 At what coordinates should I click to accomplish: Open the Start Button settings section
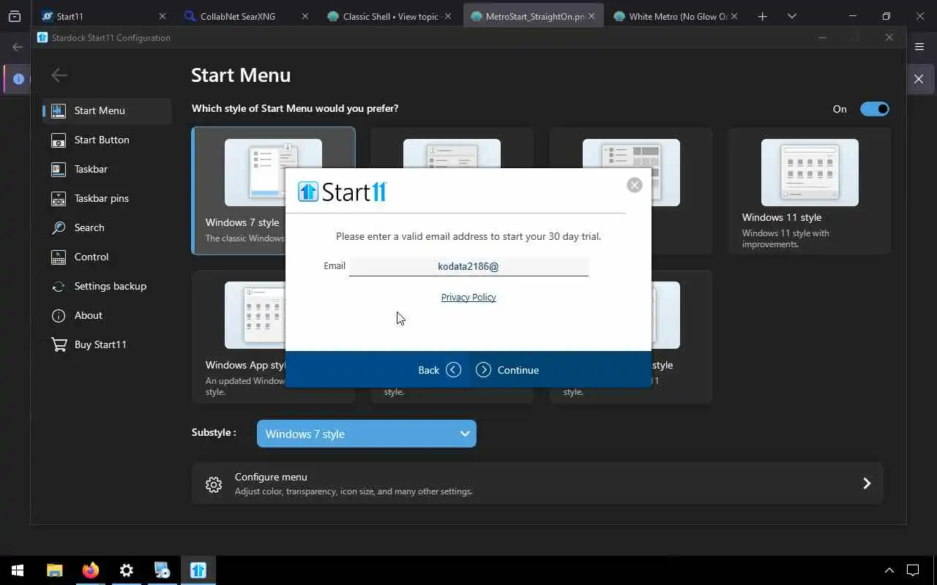pos(107,140)
